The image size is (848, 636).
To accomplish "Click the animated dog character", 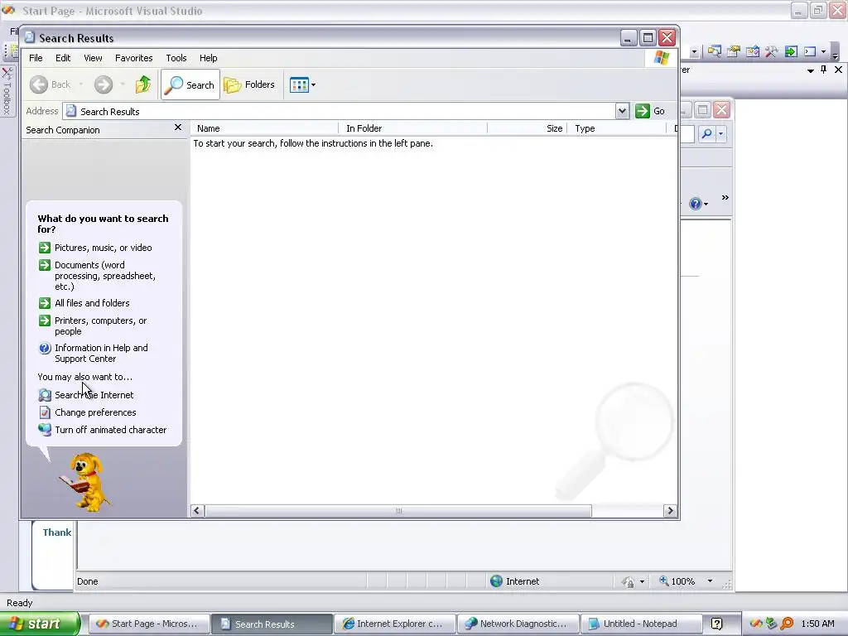I will (x=85, y=483).
